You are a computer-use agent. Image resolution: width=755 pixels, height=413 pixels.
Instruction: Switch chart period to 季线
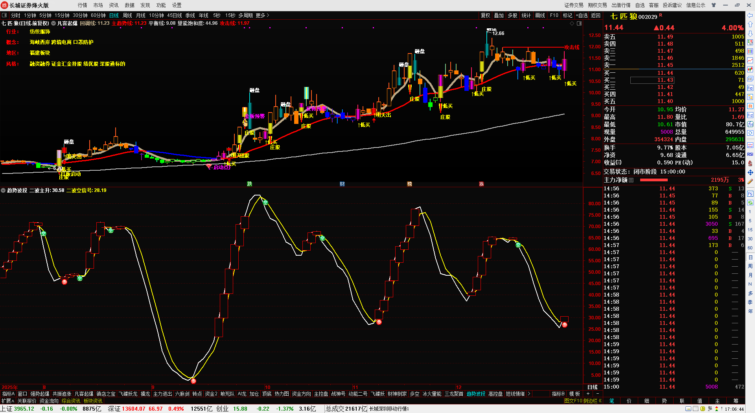[190, 15]
